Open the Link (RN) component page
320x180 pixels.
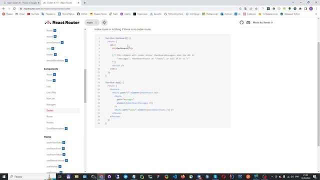(x=51, y=92)
